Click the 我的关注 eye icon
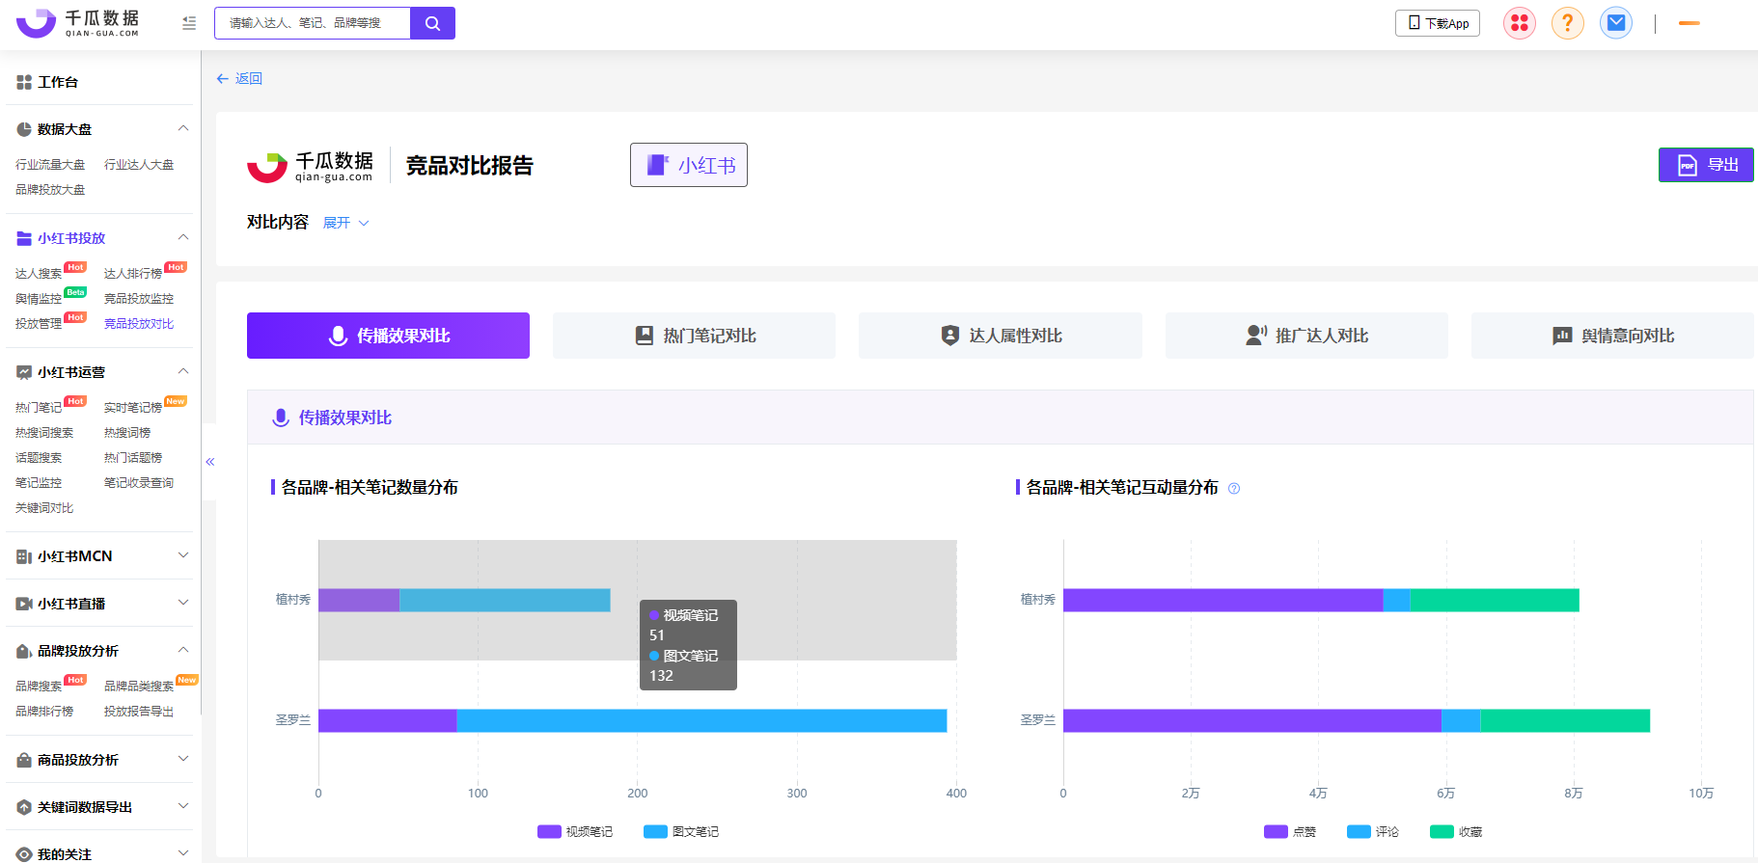1758x863 pixels. coord(24,854)
